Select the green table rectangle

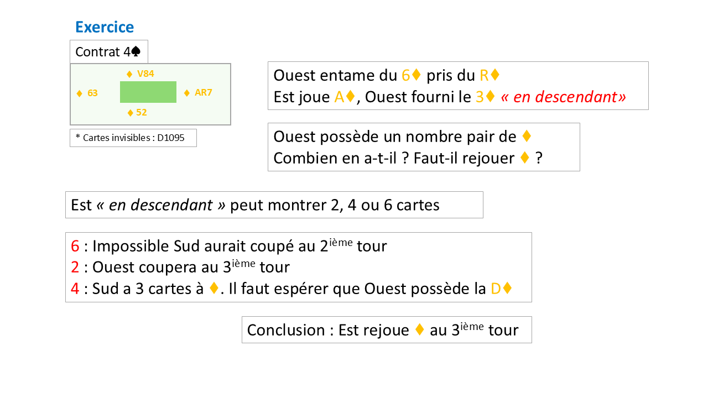148,92
